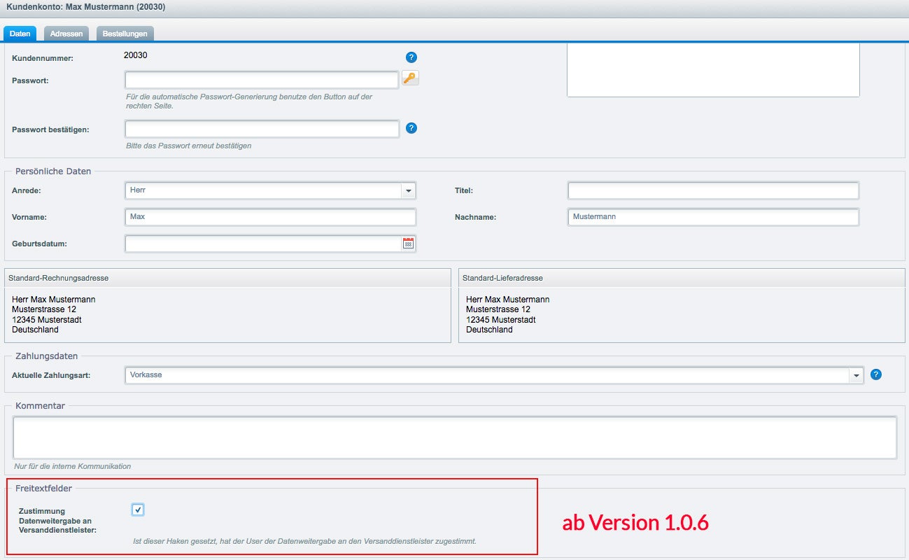The height and width of the screenshot is (560, 909).
Task: Click Herr Max Mustermann in the Lieferadresse panel
Action: coord(508,300)
